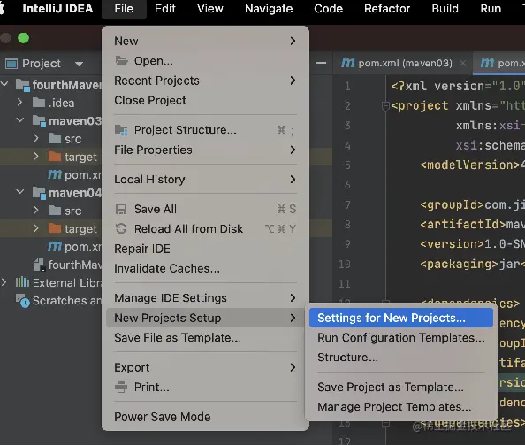
Task: Expand External Libraries node
Action: coord(4,282)
